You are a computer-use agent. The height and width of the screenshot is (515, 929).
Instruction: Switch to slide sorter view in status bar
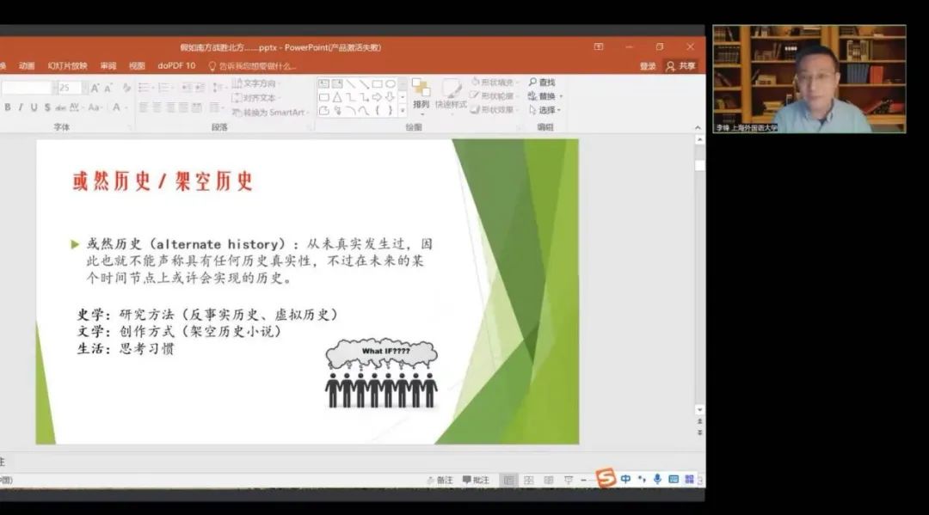click(528, 480)
